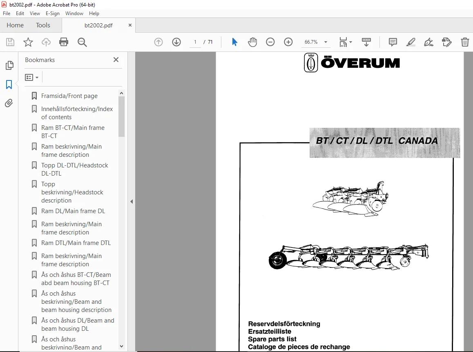The height and width of the screenshot is (352, 473).
Task: Click the 66.7% zoom value field
Action: [311, 42]
